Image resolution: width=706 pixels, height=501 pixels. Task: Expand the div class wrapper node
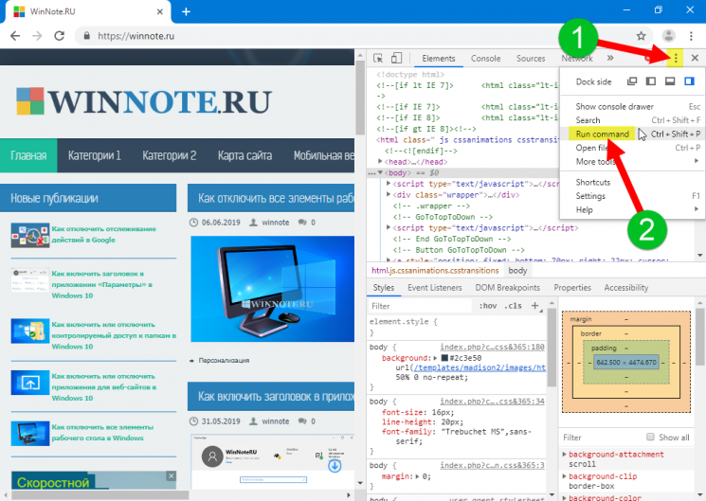[389, 195]
